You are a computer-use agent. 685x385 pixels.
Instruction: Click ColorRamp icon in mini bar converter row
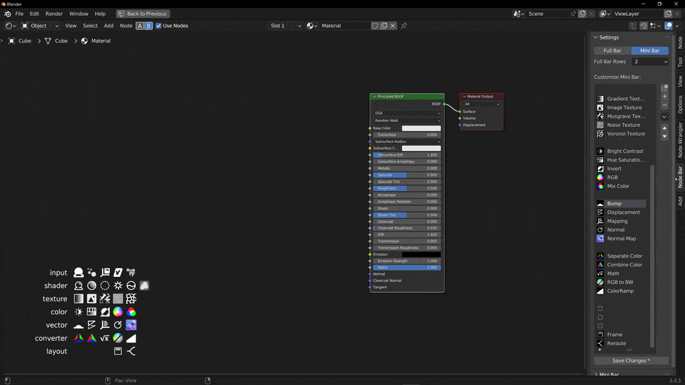(131, 338)
